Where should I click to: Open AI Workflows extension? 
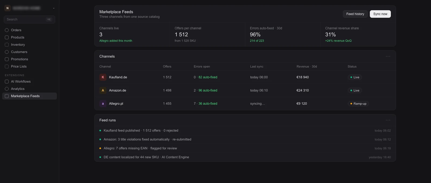tap(29, 82)
